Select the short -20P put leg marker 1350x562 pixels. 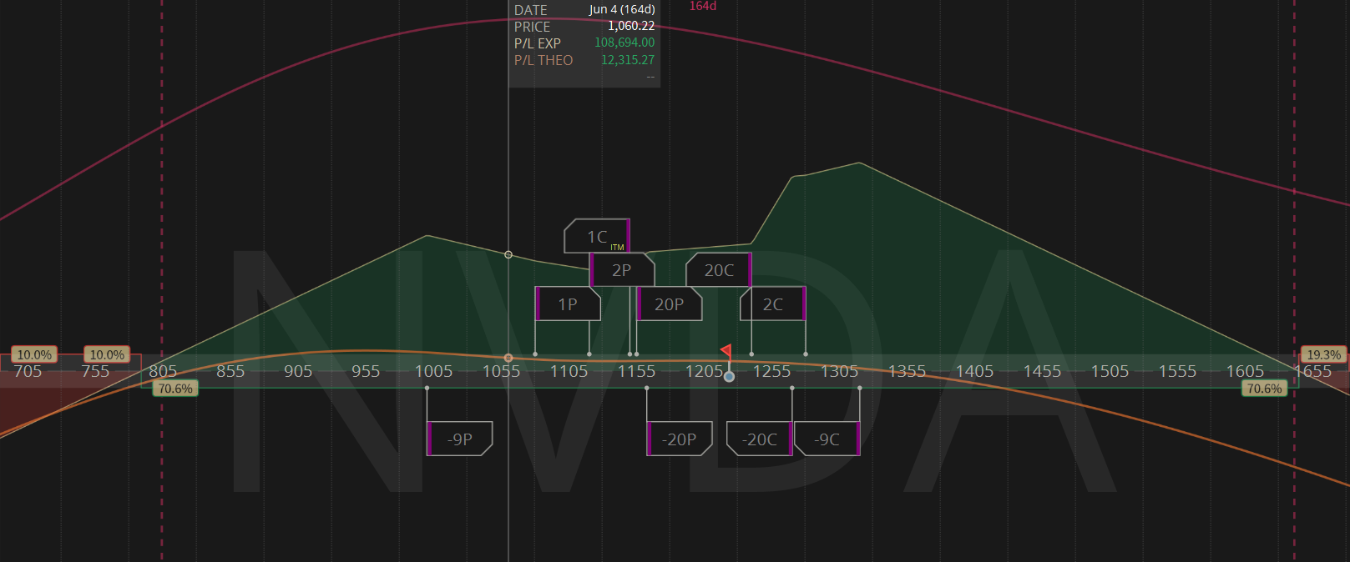[x=680, y=439]
